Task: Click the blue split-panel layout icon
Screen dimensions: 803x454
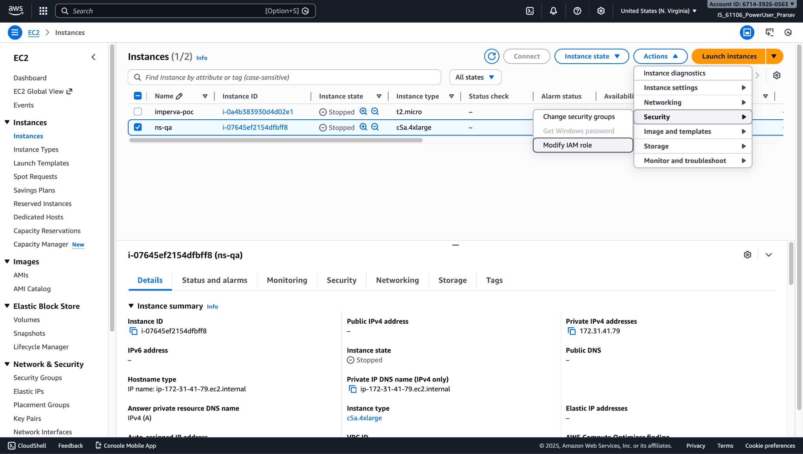Action: coord(747,33)
